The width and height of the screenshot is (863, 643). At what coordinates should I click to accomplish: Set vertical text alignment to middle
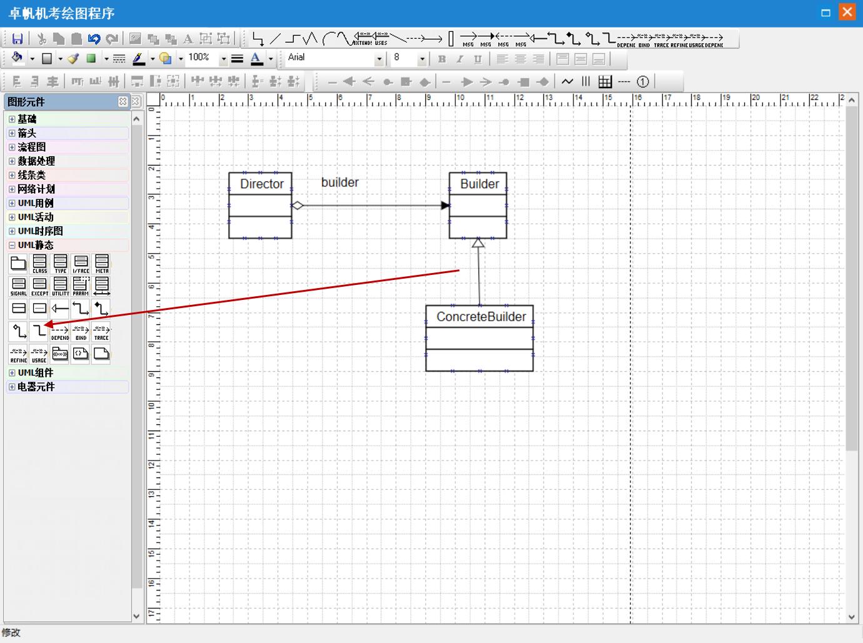click(581, 59)
